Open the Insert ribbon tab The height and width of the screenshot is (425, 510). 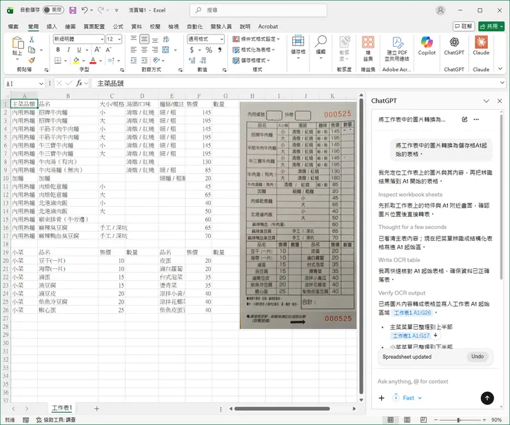tap(52, 27)
